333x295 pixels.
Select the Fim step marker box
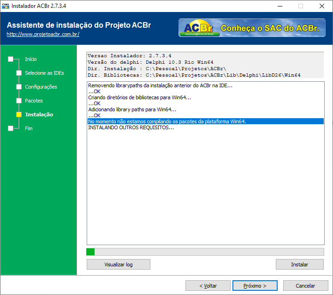click(x=11, y=128)
